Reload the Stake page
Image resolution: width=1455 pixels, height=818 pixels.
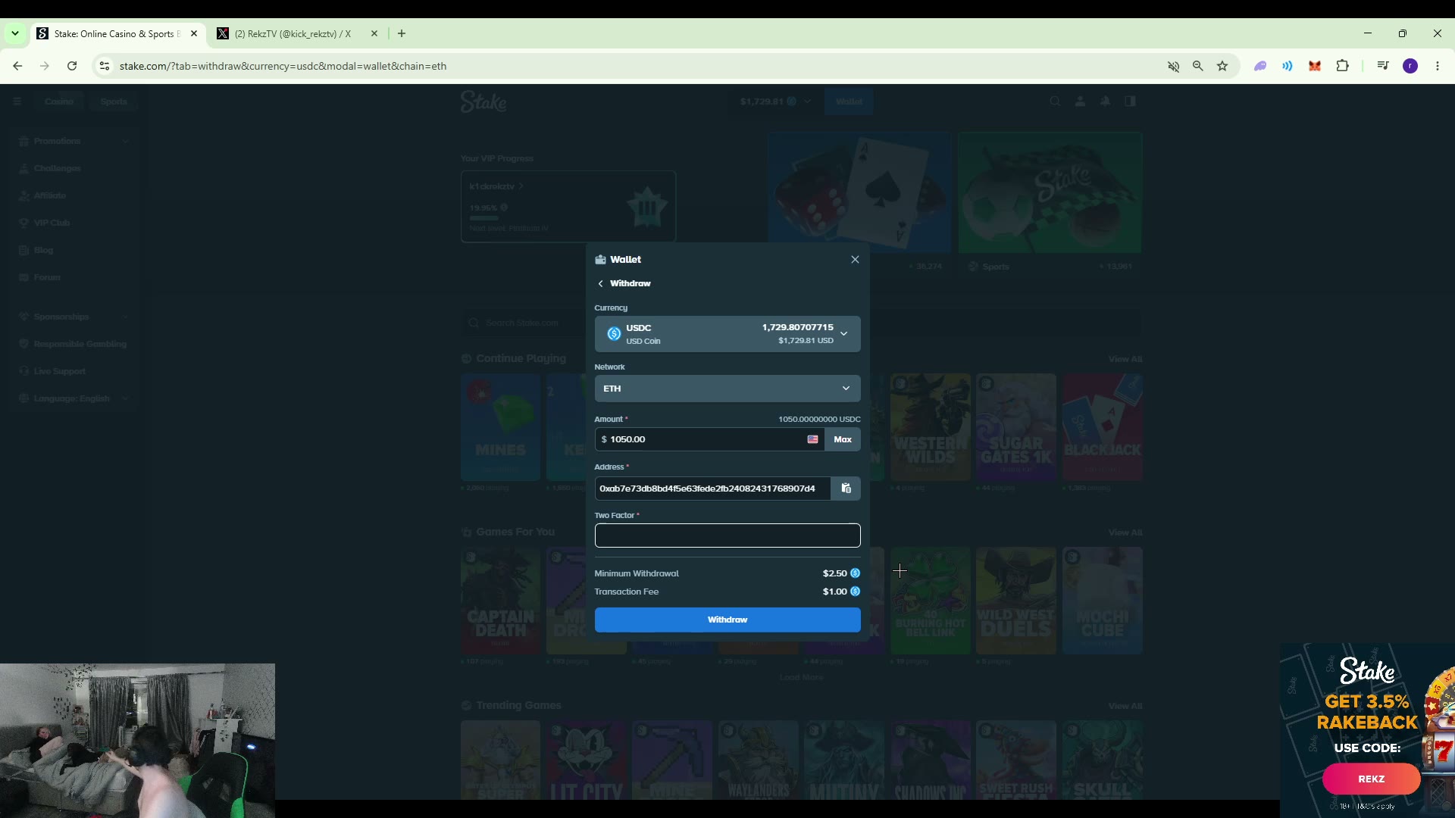click(72, 66)
